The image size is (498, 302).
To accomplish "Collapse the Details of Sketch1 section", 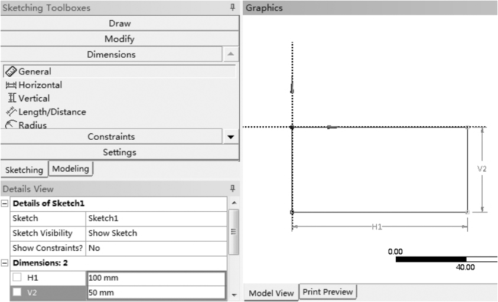I will (x=5, y=203).
